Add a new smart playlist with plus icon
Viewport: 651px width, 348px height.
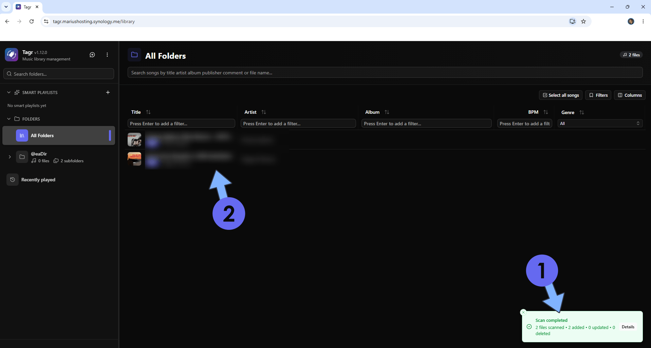click(108, 92)
